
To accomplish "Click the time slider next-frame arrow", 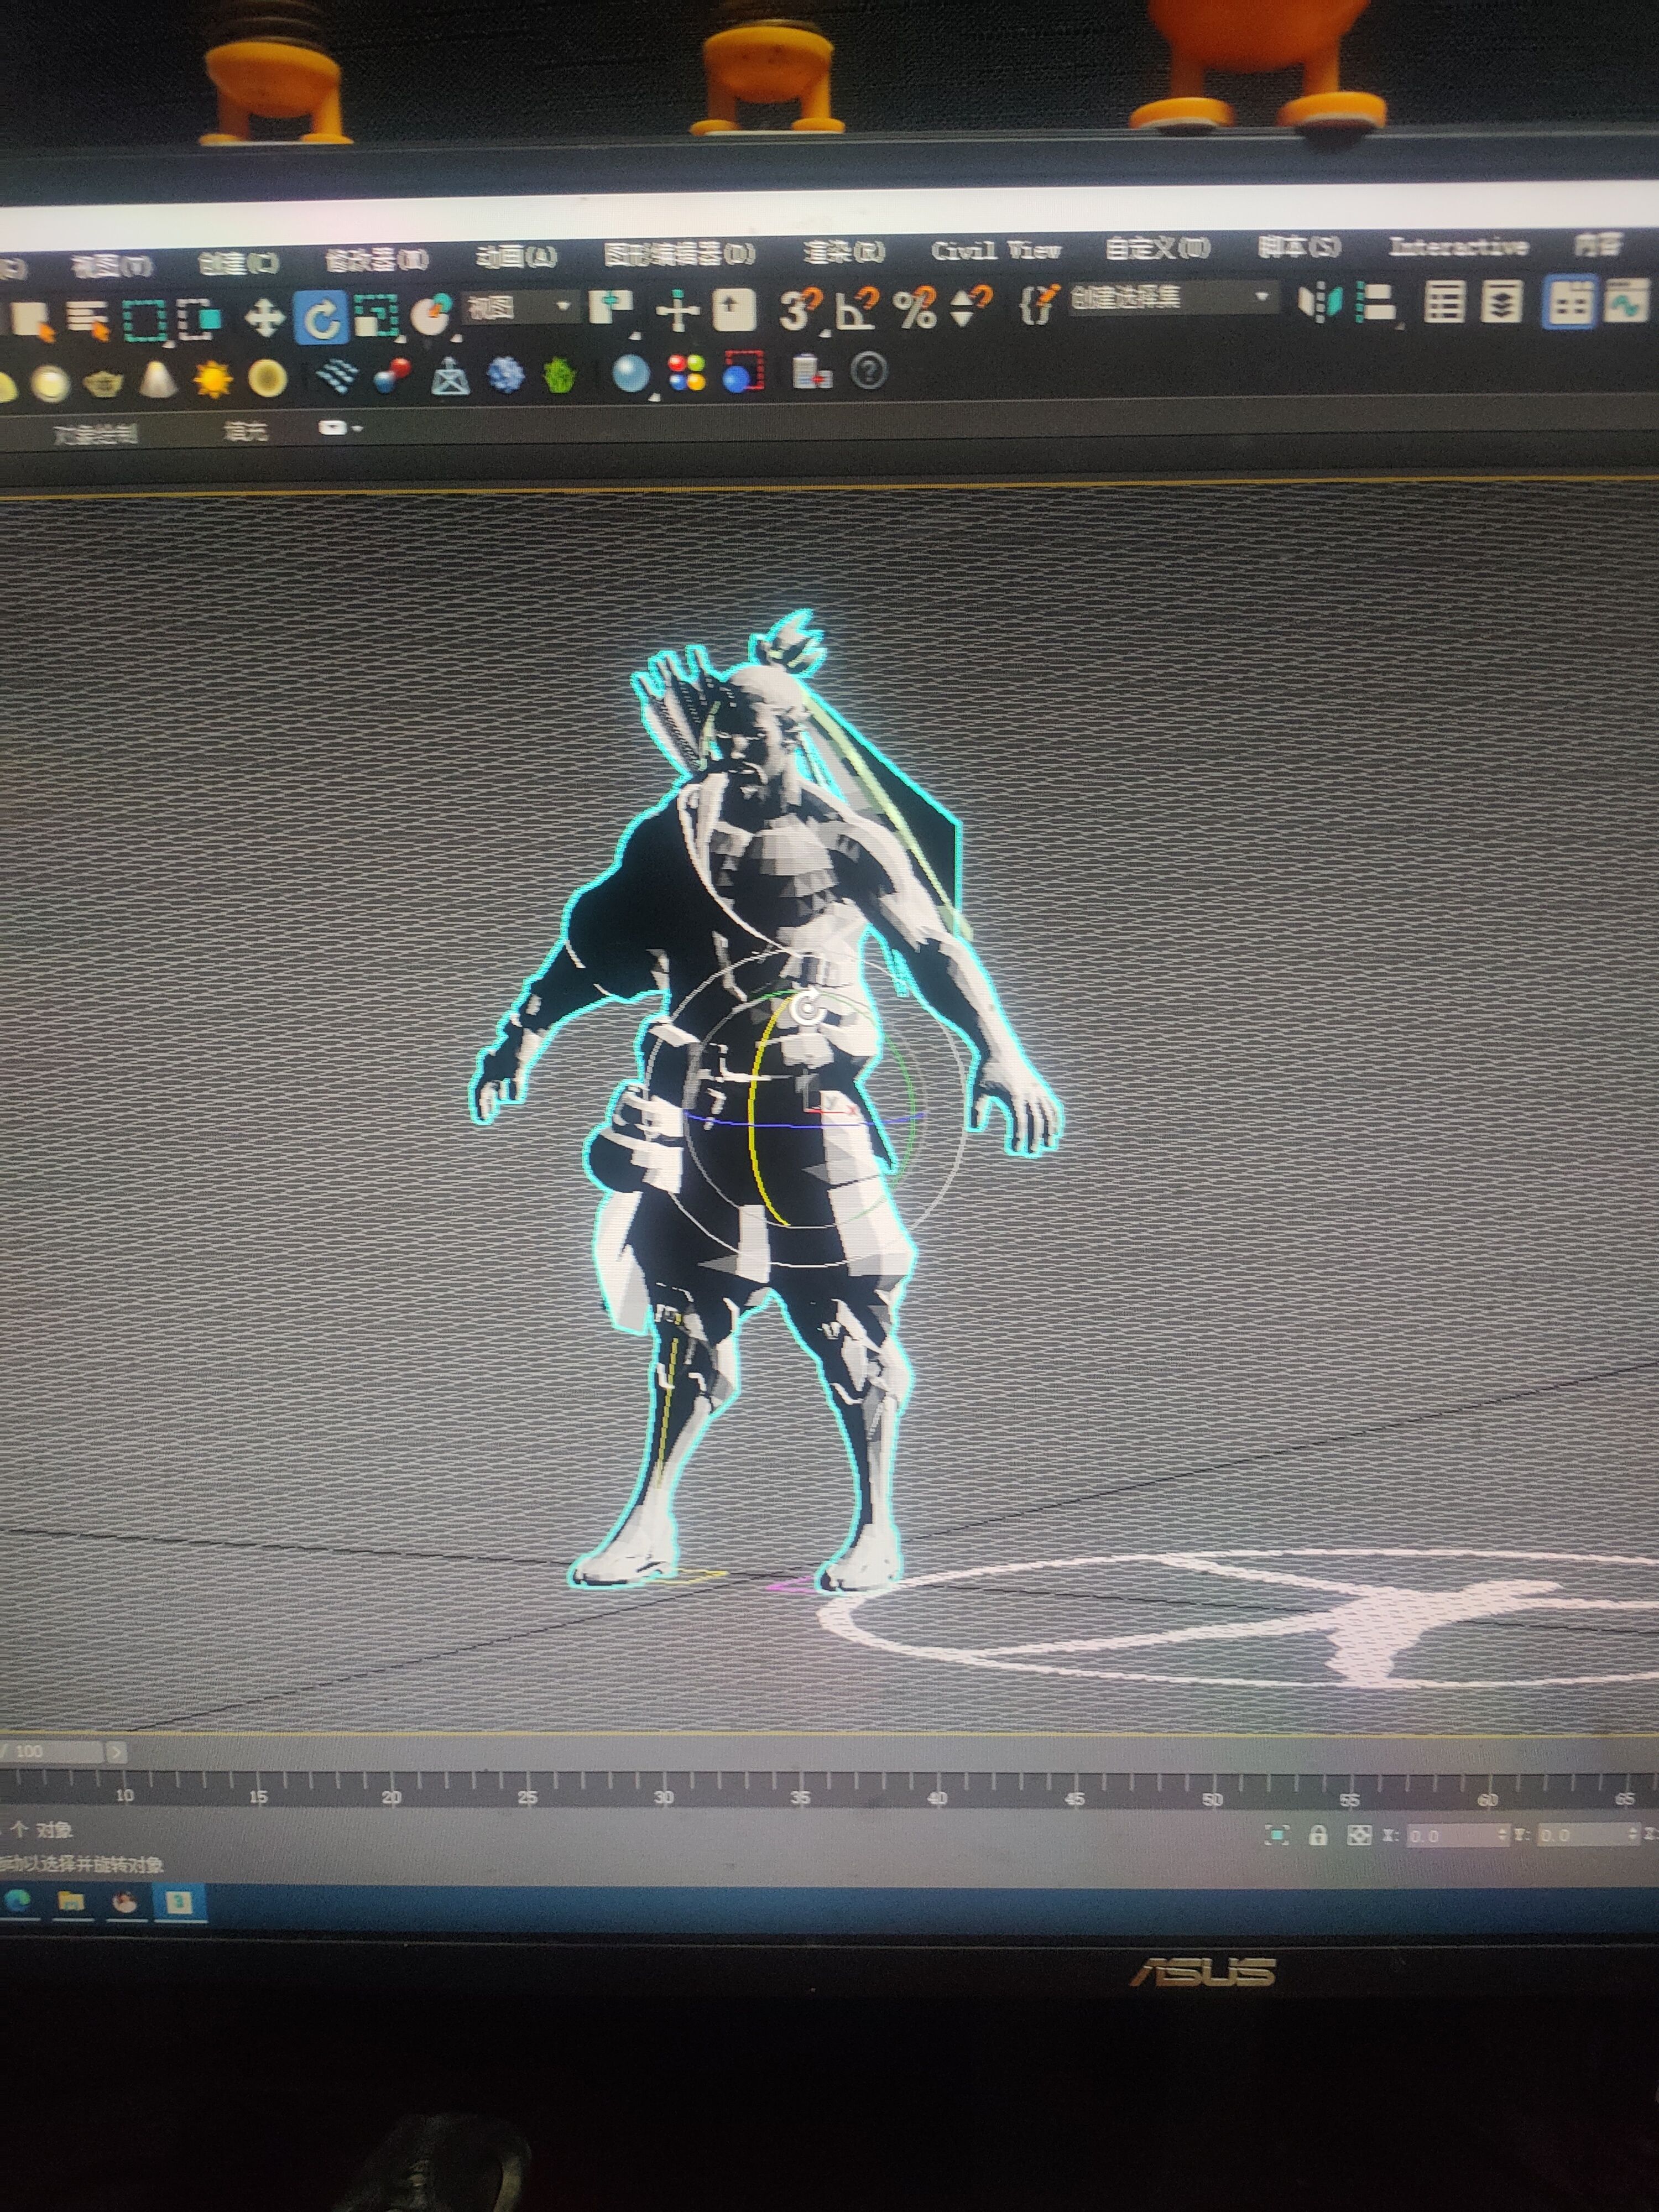I will 116,1751.
